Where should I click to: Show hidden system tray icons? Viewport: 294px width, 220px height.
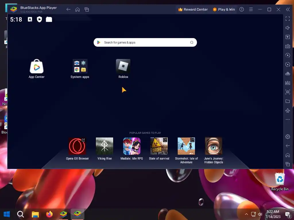[246, 214]
